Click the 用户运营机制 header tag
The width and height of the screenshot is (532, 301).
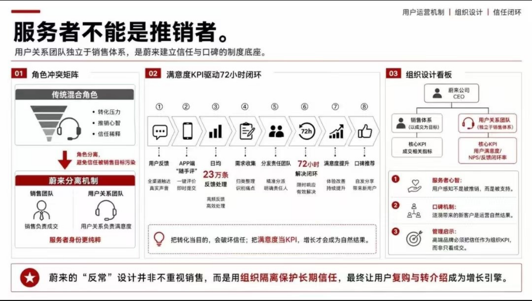tap(423, 12)
